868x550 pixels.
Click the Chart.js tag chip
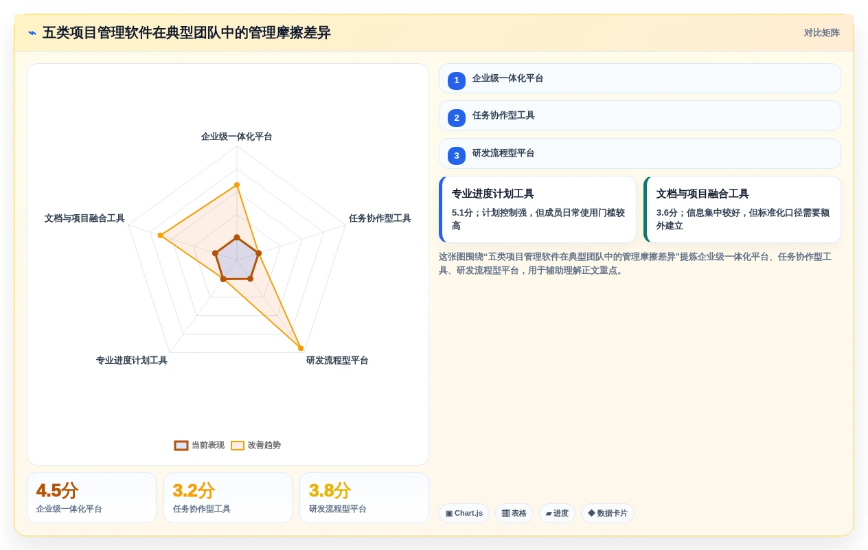(x=464, y=513)
